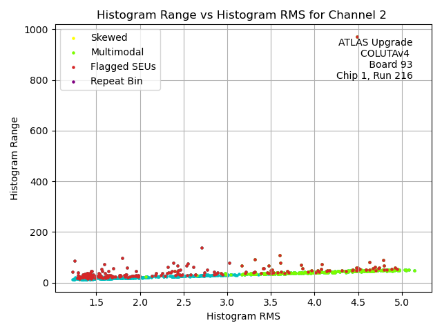Image resolution: width=442 pixels, height=332 pixels.
Task: Click the Histogram Range y-axis label
Action: tap(15, 158)
